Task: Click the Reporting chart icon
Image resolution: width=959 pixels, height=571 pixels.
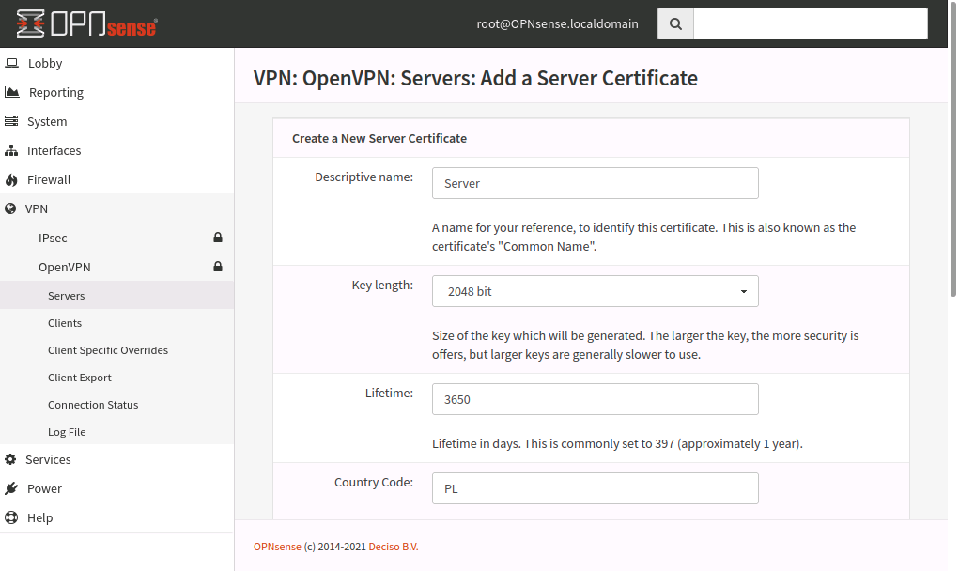Action: tap(11, 92)
